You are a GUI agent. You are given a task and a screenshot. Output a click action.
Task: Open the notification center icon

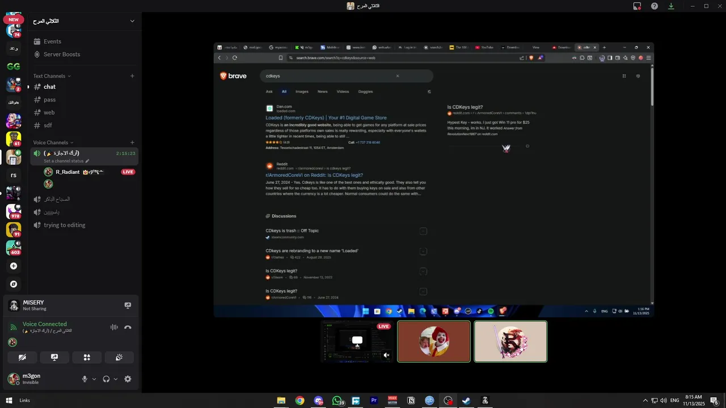tap(715, 401)
